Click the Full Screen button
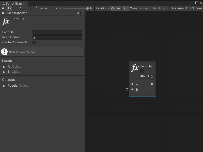Screen dimensions: 203x152 (194, 8)
